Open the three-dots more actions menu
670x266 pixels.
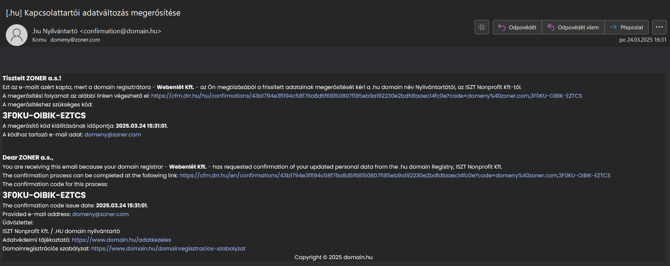click(659, 27)
